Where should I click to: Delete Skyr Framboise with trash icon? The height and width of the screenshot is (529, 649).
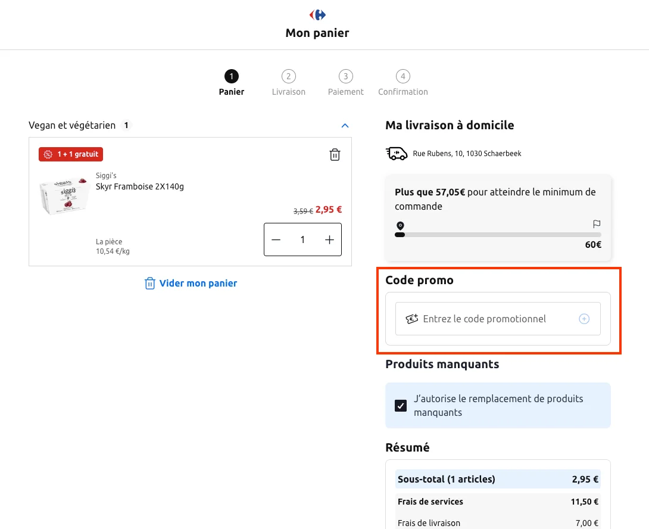click(335, 154)
